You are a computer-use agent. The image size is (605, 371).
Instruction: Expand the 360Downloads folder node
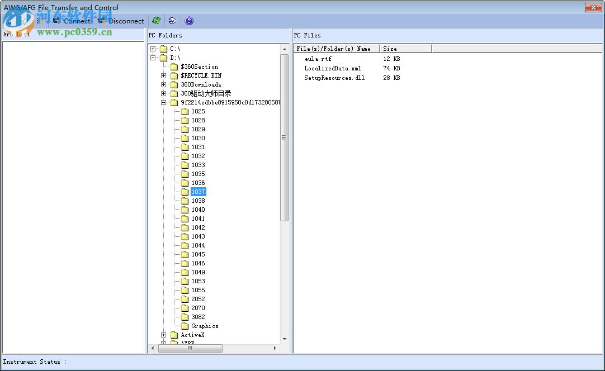pyautogui.click(x=164, y=84)
